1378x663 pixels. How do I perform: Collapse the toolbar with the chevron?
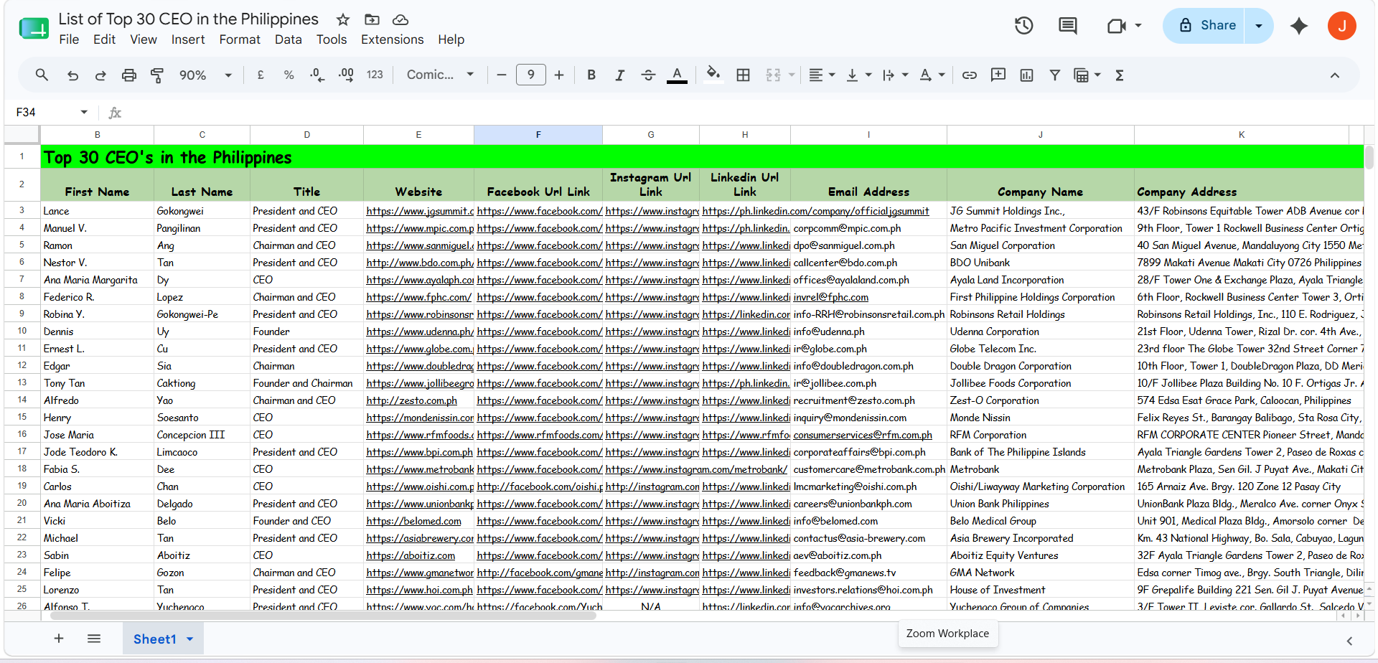[1334, 75]
